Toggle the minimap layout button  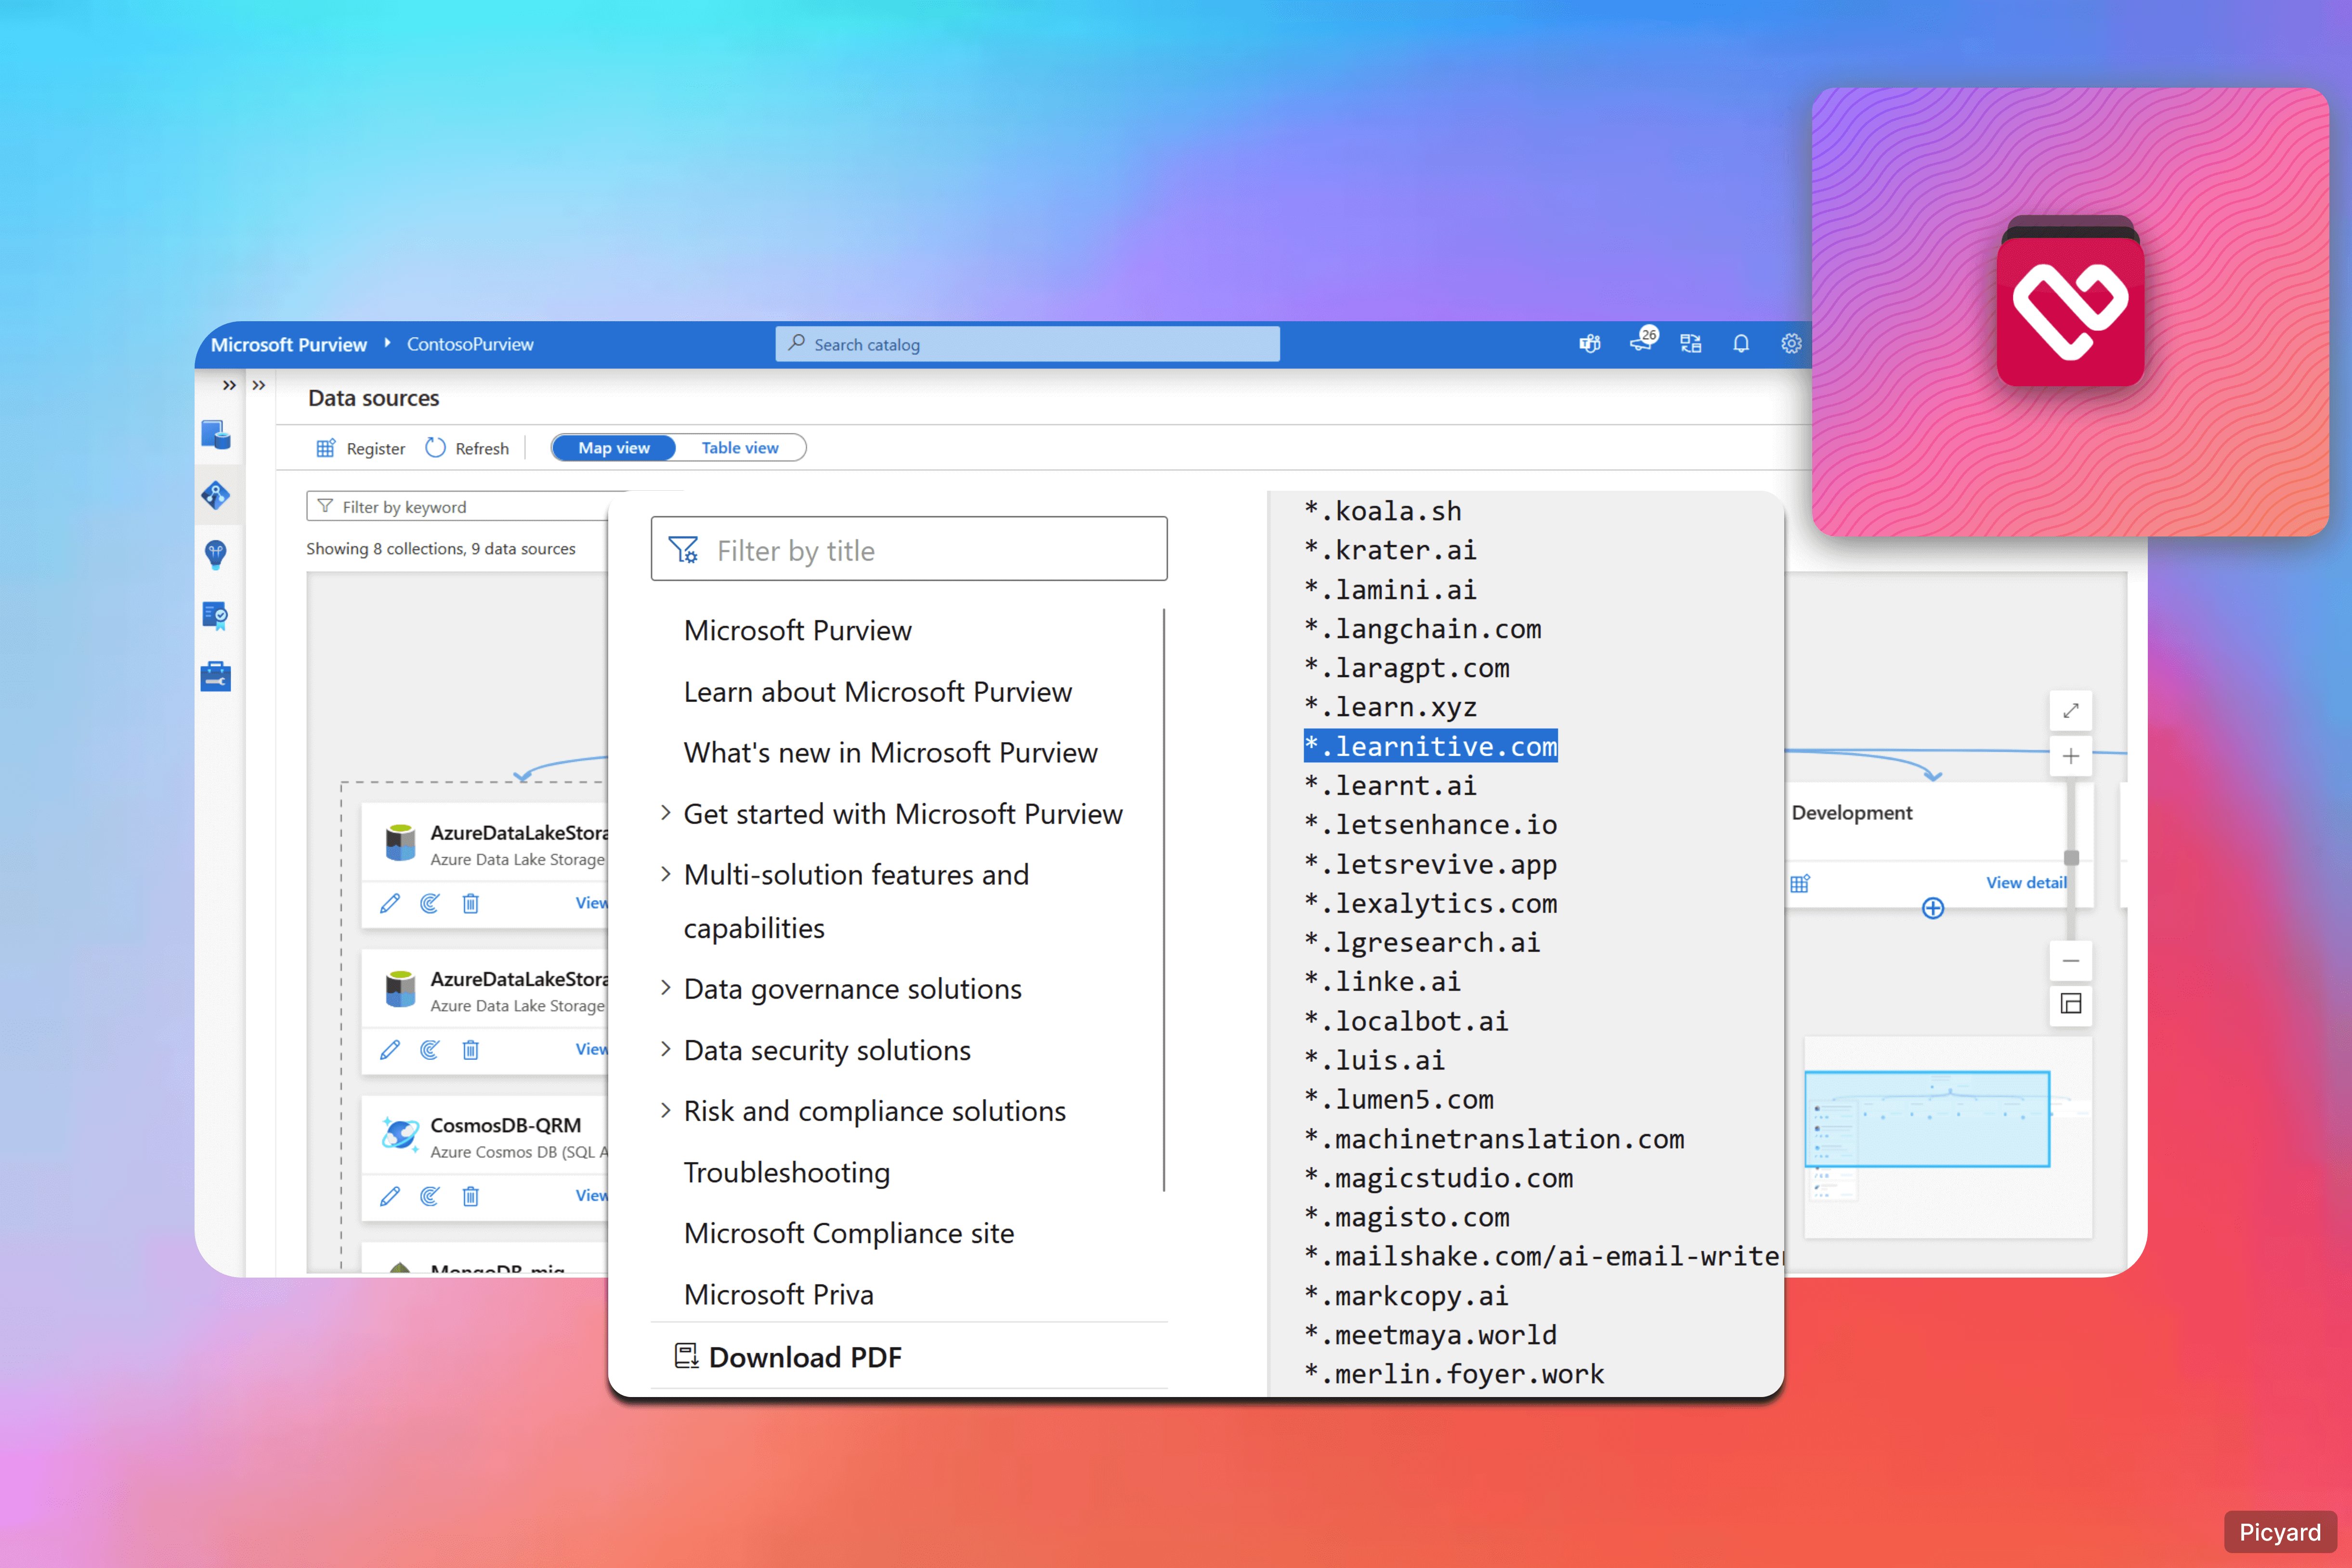[2071, 1004]
